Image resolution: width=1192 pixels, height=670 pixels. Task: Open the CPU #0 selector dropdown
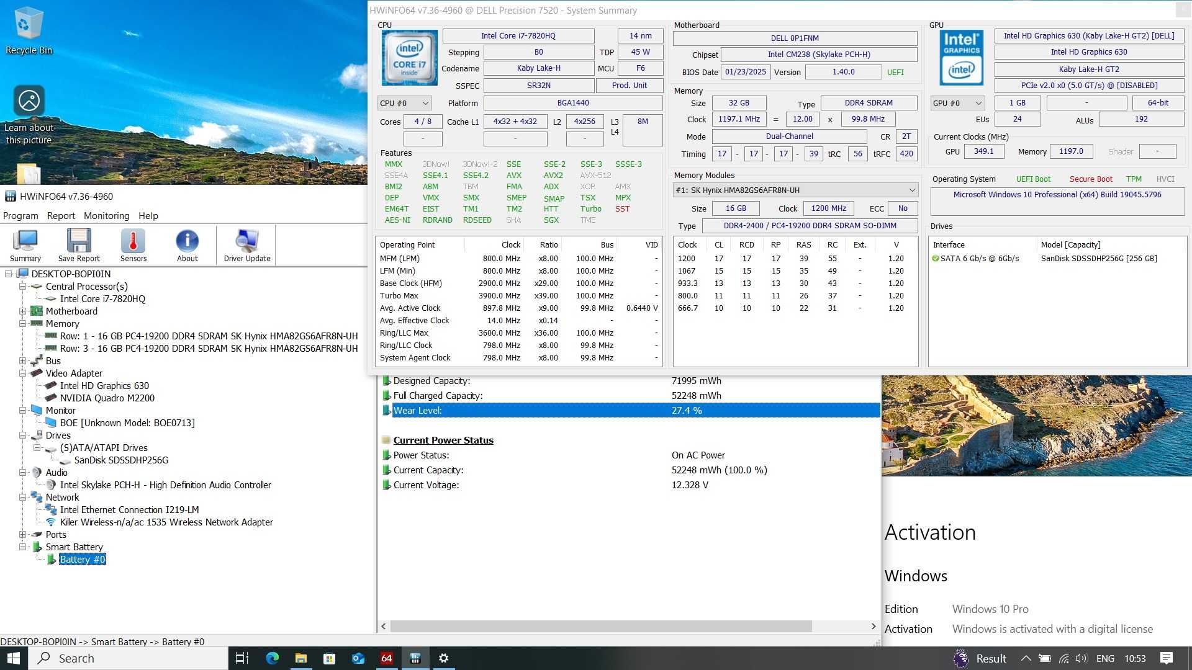404,103
